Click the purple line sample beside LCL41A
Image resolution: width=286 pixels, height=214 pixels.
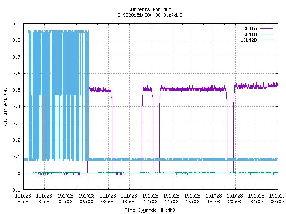(266, 29)
